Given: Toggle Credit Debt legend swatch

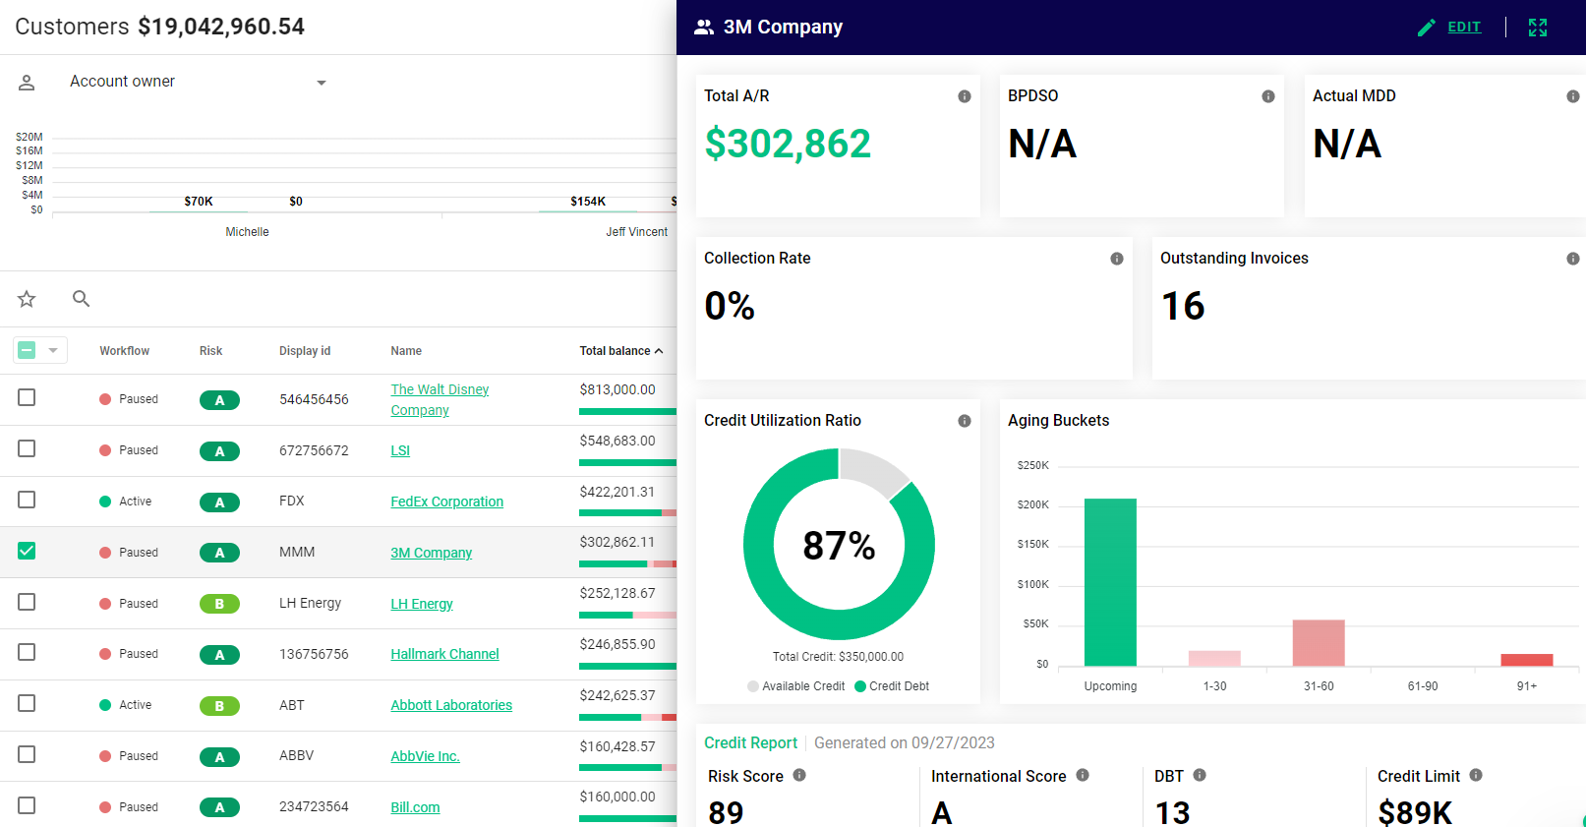Looking at the screenshot, I should (x=860, y=686).
